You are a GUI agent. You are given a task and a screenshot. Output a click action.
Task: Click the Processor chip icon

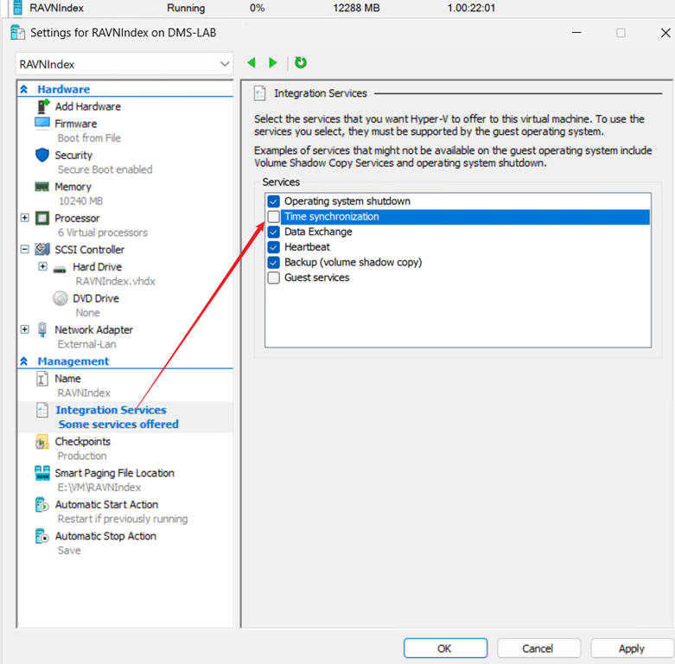point(42,219)
